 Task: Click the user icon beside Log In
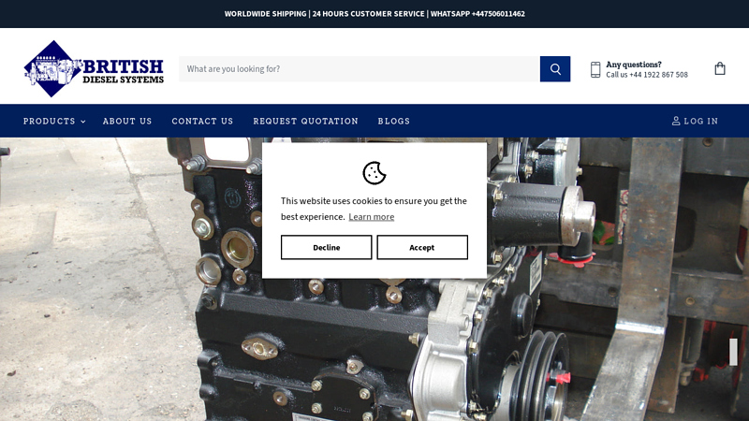coord(676,121)
